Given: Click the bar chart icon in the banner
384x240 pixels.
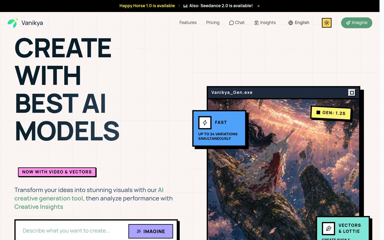Looking at the screenshot, I should [x=185, y=6].
